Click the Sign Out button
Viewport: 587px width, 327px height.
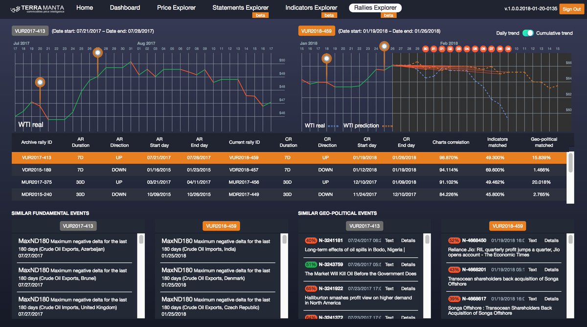click(x=571, y=8)
